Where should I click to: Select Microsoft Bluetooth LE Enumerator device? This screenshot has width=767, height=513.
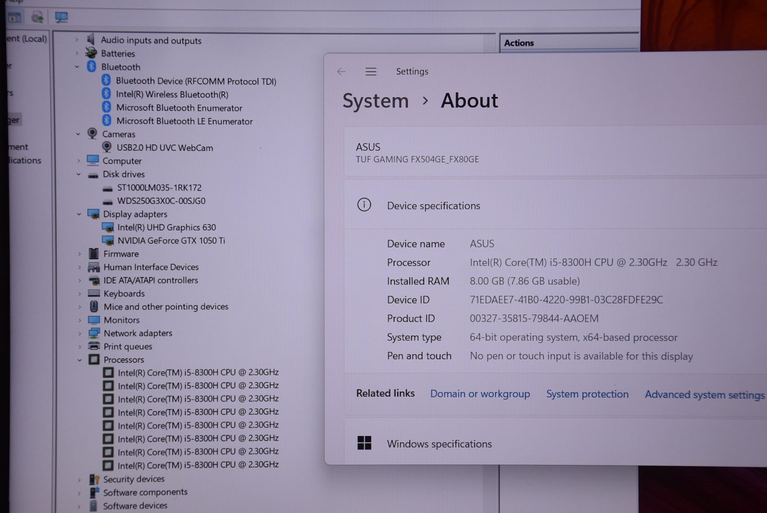point(184,121)
